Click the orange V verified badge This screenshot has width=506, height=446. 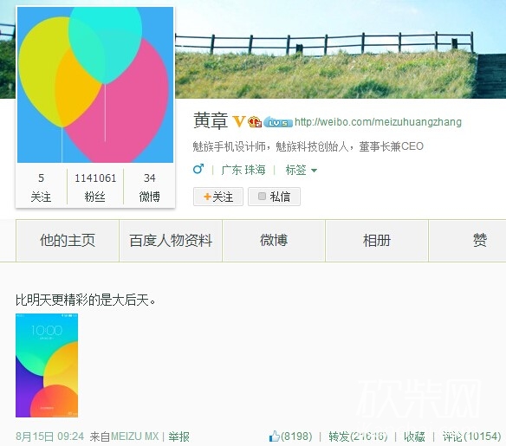click(239, 122)
